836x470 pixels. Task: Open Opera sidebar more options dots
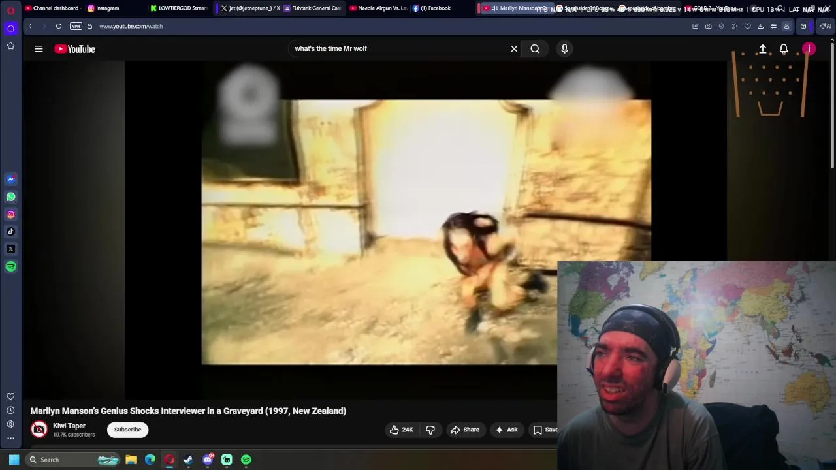coord(10,438)
